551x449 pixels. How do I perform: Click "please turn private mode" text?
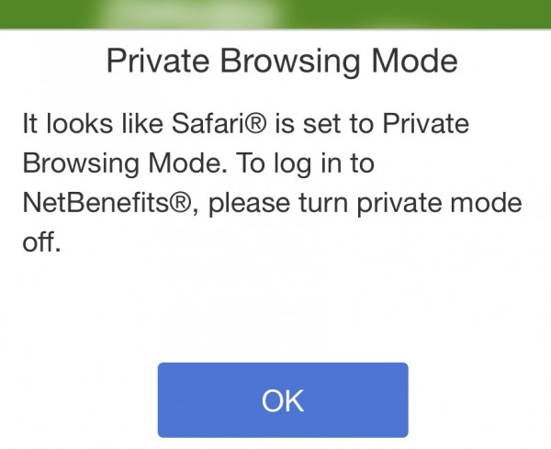(367, 205)
